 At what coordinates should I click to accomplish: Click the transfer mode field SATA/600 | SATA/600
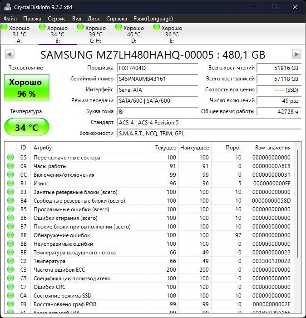pos(157,100)
